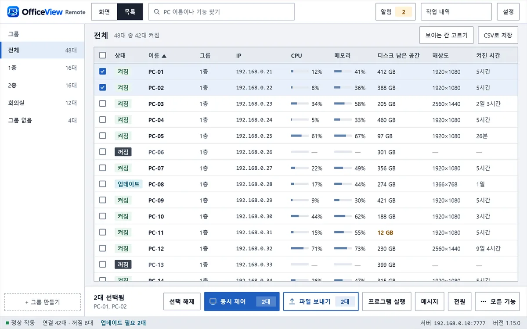Click 연결 42대 · 꺼짐 6대 status text
The image size is (527, 329).
[68, 323]
